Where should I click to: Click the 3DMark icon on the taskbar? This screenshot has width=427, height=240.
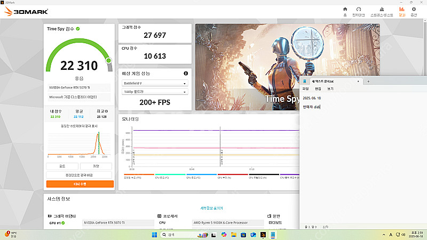pos(263,235)
